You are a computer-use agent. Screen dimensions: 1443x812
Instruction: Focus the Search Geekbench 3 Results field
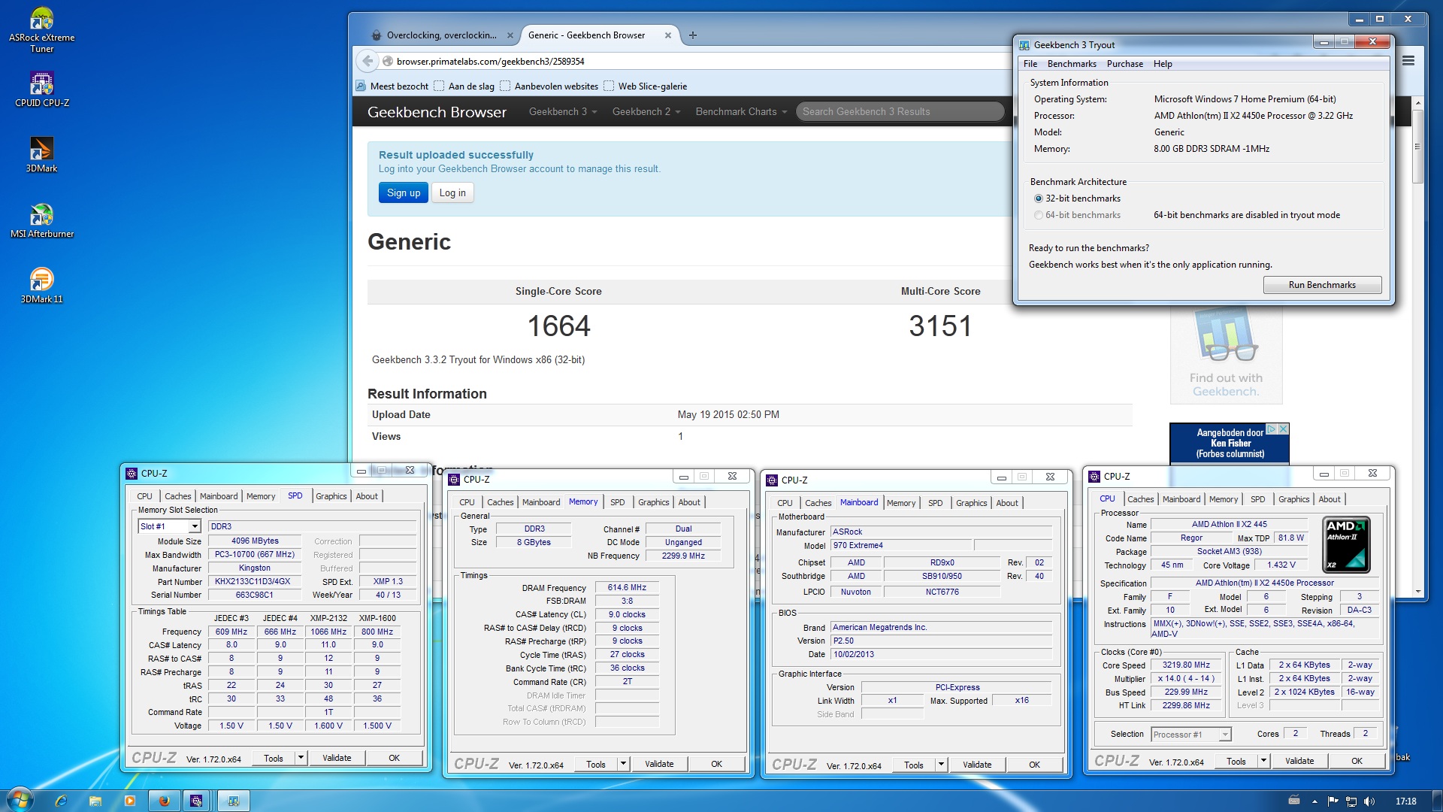pos(900,111)
